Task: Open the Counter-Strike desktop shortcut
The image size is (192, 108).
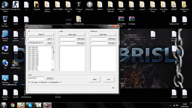Action: tap(16, 6)
